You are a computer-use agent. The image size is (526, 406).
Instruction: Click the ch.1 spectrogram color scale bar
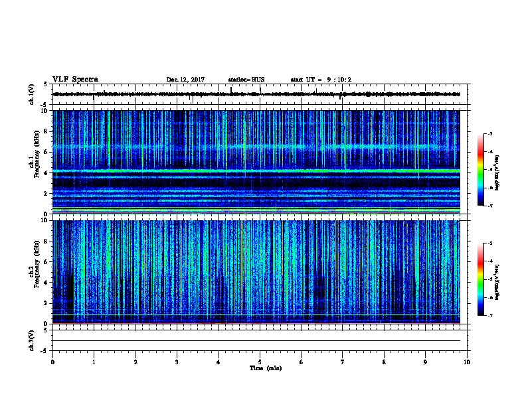coord(480,170)
